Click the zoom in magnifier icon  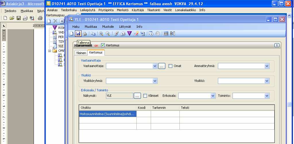[x=101, y=34]
